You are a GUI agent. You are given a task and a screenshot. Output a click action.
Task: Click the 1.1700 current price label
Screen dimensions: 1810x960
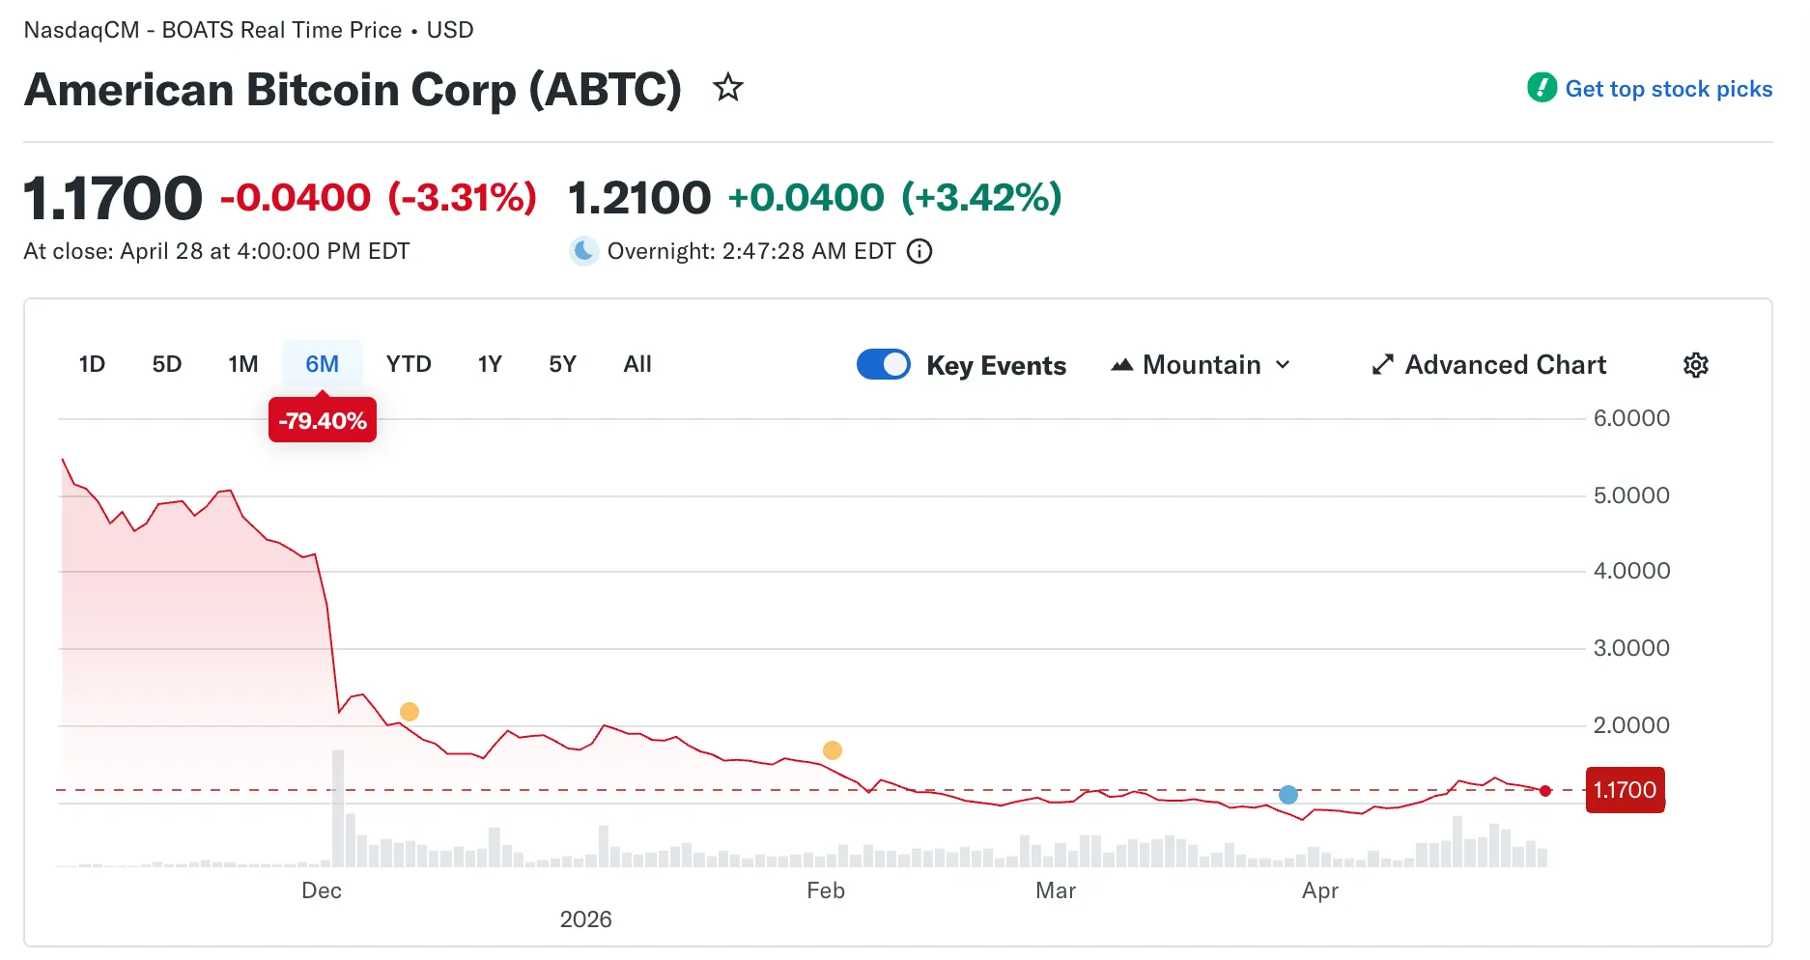pyautogui.click(x=1625, y=789)
